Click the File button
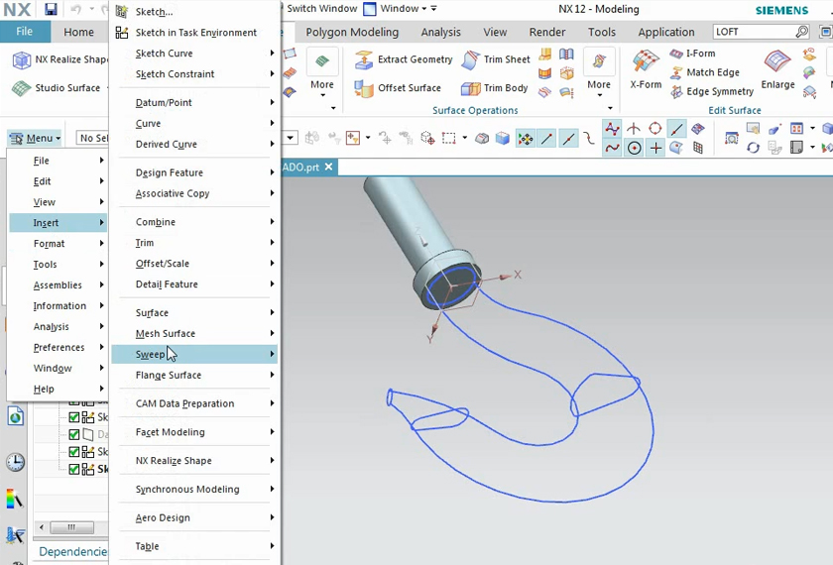 pos(25,32)
